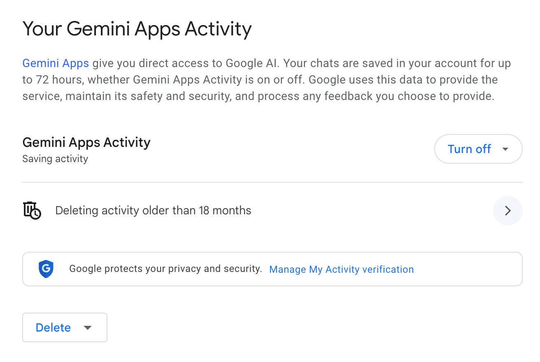Screen dimensions: 540x362
Task: Click the caret icon beside Delete
Action: [87, 327]
